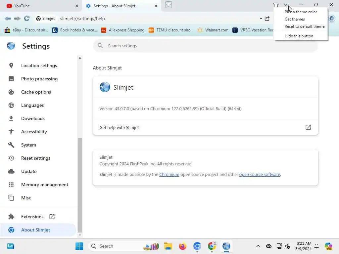Click the Misc copy icon
Screen dimensions: 339x254
click(11, 198)
